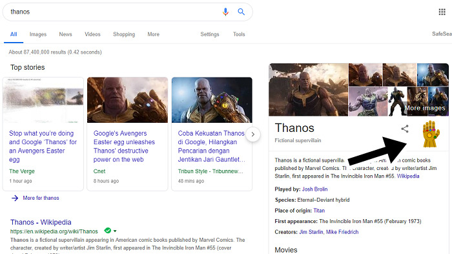This screenshot has width=452, height=254.
Task: Switch to the Images tab
Action: pyautogui.click(x=38, y=34)
